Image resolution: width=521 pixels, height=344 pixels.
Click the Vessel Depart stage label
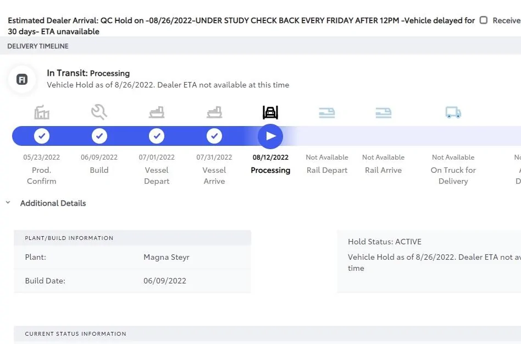tap(157, 176)
